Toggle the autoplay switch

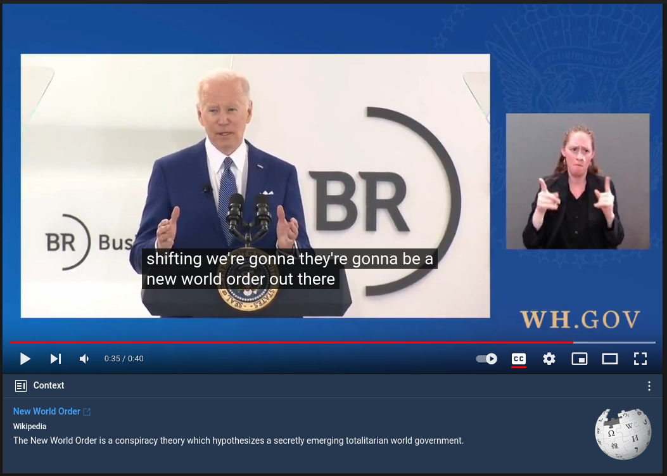point(486,359)
